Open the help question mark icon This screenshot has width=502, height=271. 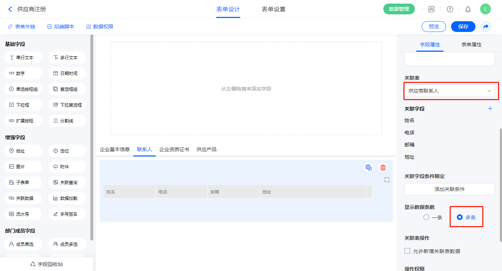pos(450,9)
